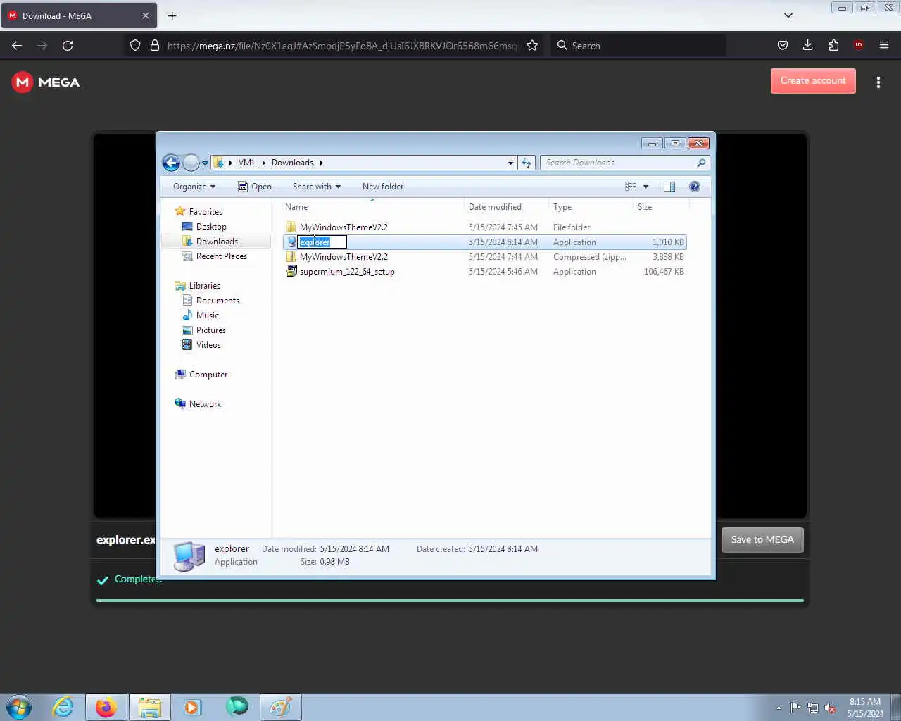Open the Firefox extensions icon
The height and width of the screenshot is (721, 901).
pos(833,45)
